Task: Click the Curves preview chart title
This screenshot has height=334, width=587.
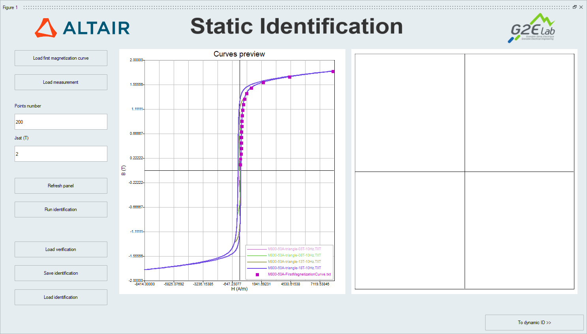Action: click(x=239, y=54)
